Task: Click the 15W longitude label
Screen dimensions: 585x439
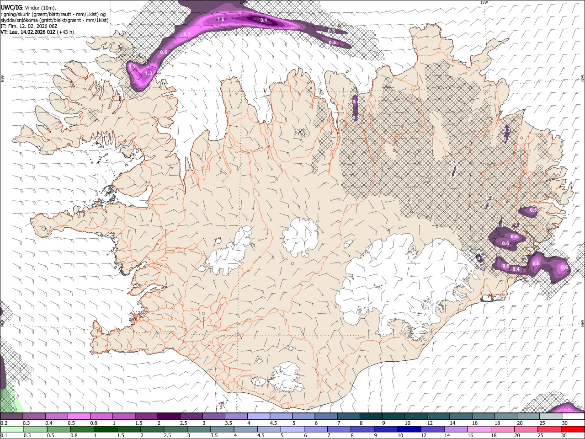Action: point(484,2)
